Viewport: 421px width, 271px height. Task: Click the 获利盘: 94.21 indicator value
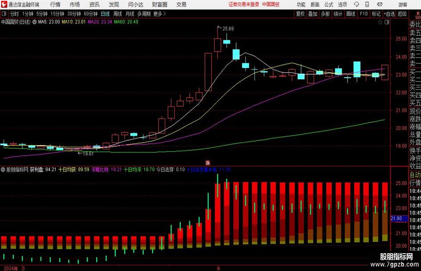pyautogui.click(x=43, y=170)
